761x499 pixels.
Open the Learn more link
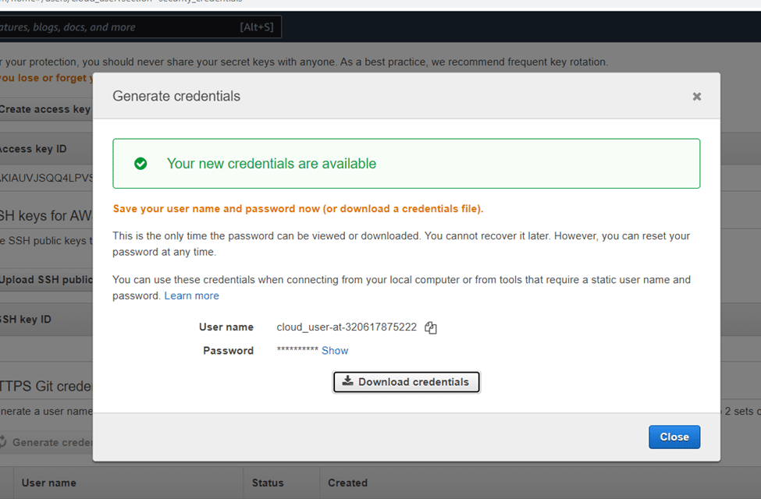pos(191,296)
